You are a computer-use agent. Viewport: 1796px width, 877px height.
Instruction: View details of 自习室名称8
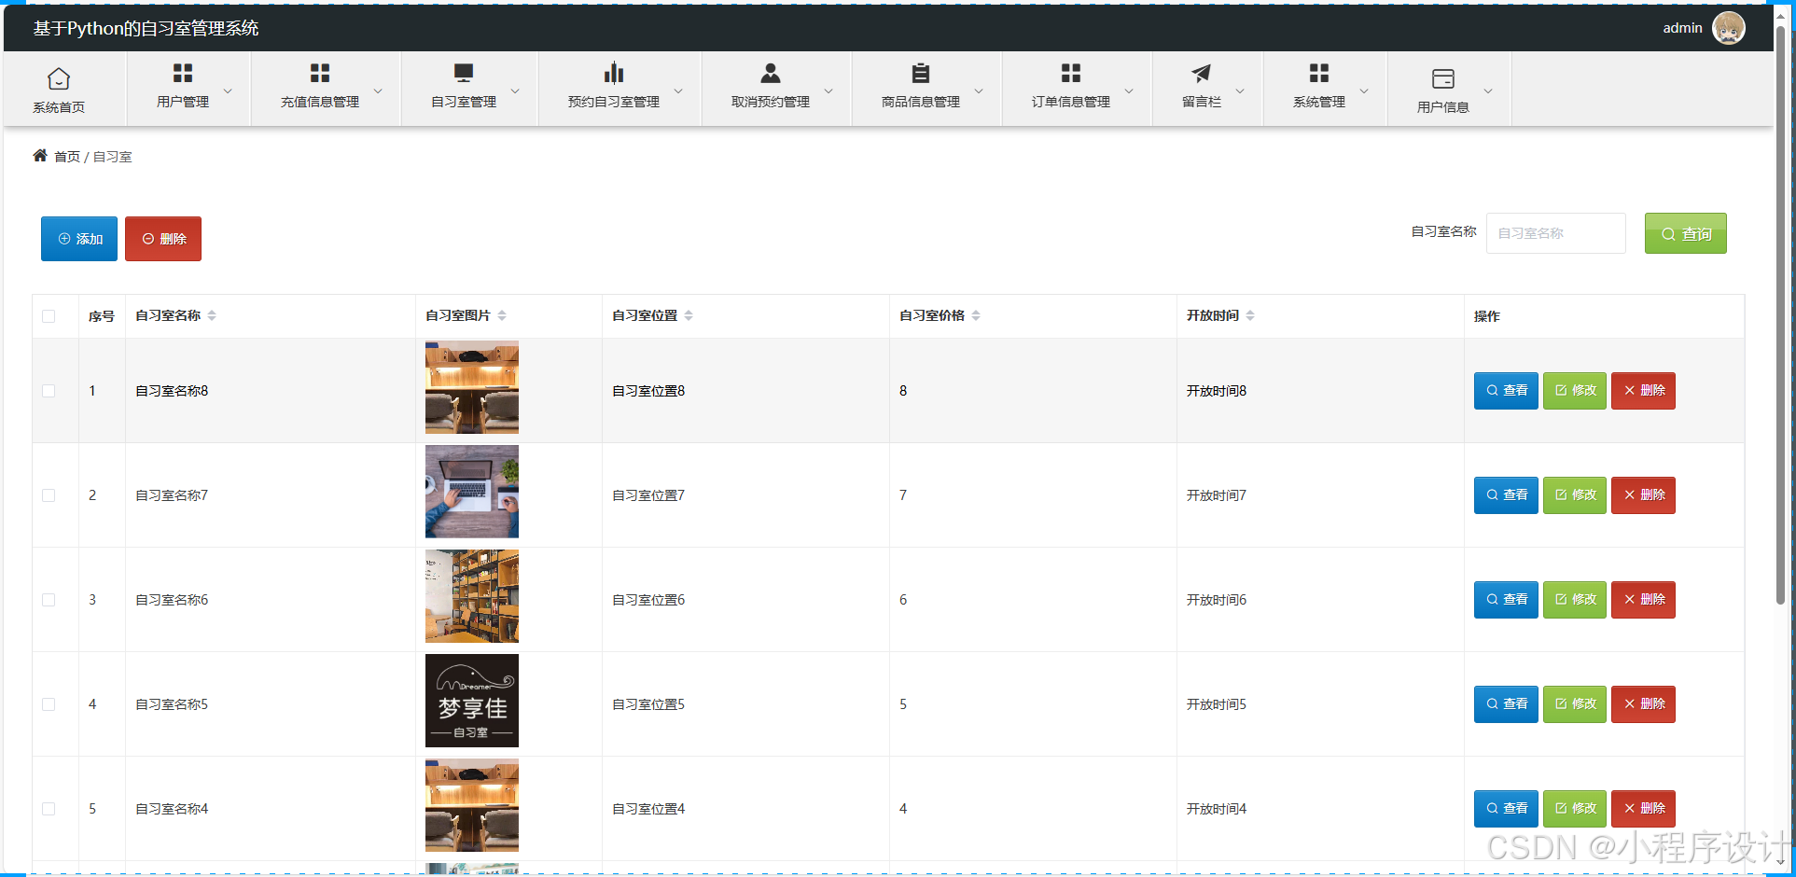click(x=1506, y=391)
